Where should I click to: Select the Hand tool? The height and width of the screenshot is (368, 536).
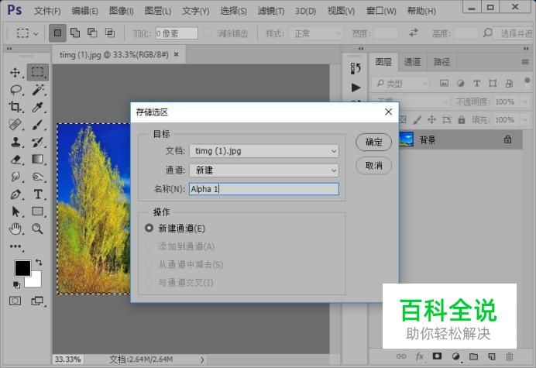(x=15, y=229)
